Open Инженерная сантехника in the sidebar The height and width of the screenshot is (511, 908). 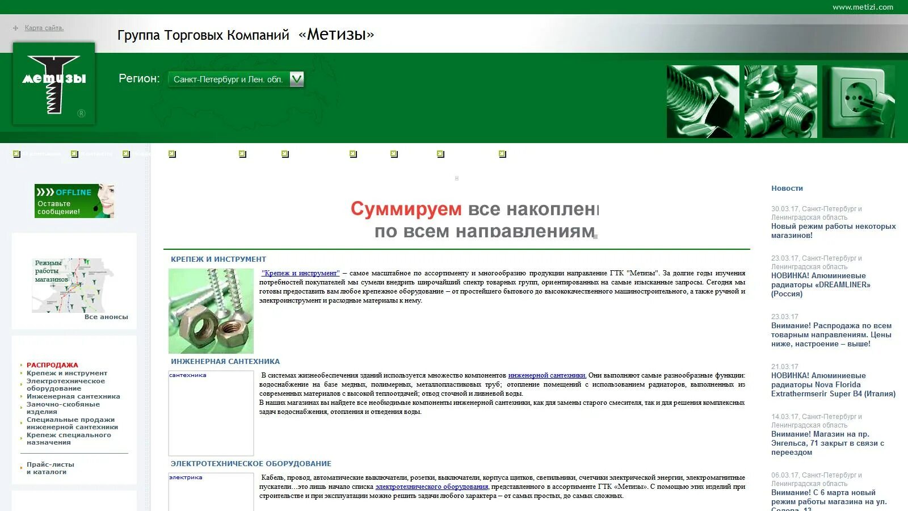[73, 396]
